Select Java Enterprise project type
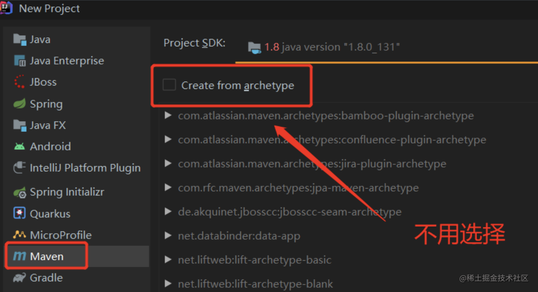This screenshot has width=538, height=292. pos(67,61)
